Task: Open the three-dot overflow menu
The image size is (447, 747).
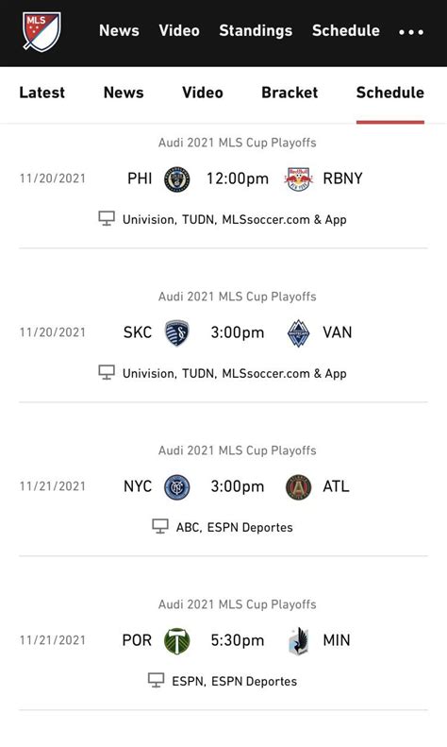Action: (411, 32)
